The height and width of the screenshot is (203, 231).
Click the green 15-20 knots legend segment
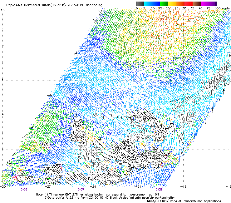click(x=164, y=4)
